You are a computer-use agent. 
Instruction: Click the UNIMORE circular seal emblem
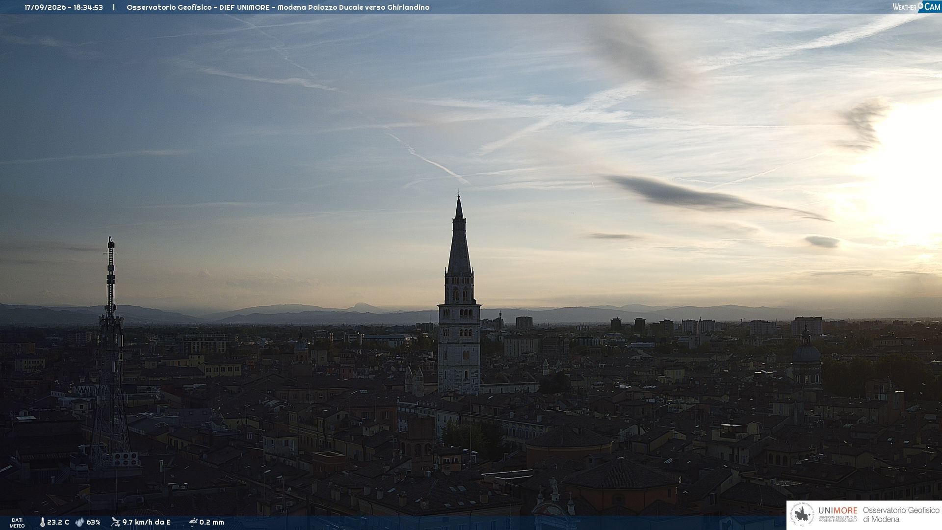point(802,515)
